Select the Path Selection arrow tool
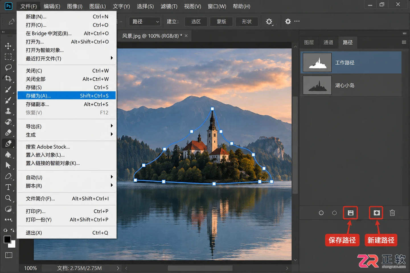410x273 pixels. (8, 165)
